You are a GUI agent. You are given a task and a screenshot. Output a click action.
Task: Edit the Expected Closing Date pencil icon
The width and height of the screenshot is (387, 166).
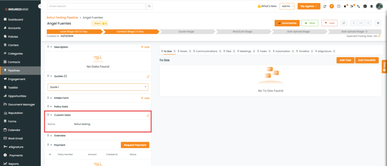tap(379, 36)
